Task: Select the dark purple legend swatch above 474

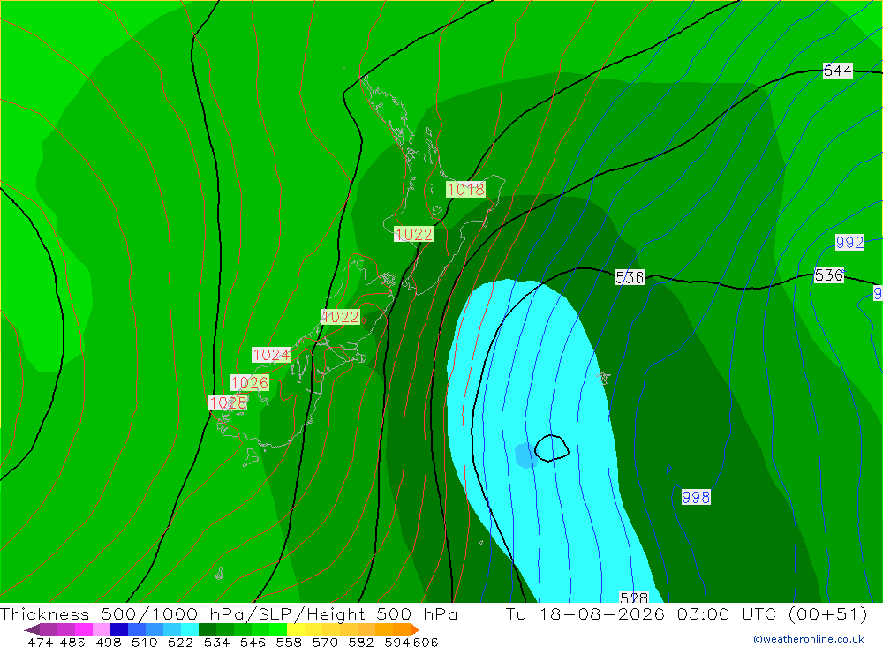Action: pyautogui.click(x=49, y=629)
